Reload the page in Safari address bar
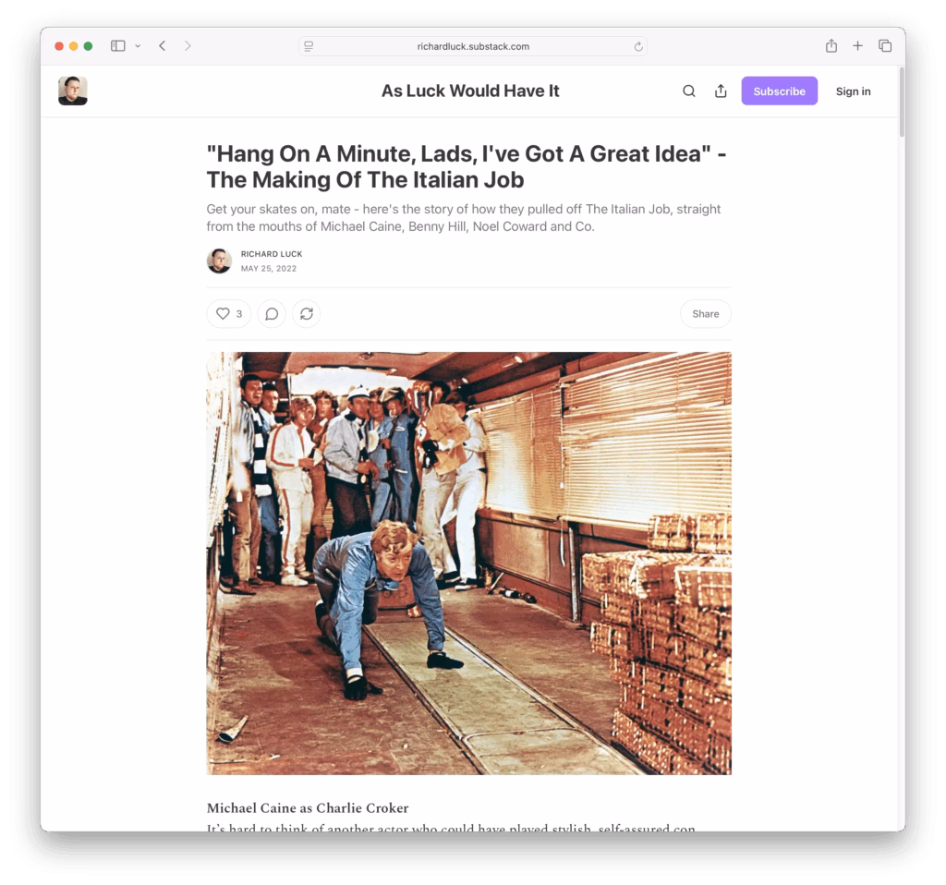This screenshot has height=885, width=946. tap(637, 46)
